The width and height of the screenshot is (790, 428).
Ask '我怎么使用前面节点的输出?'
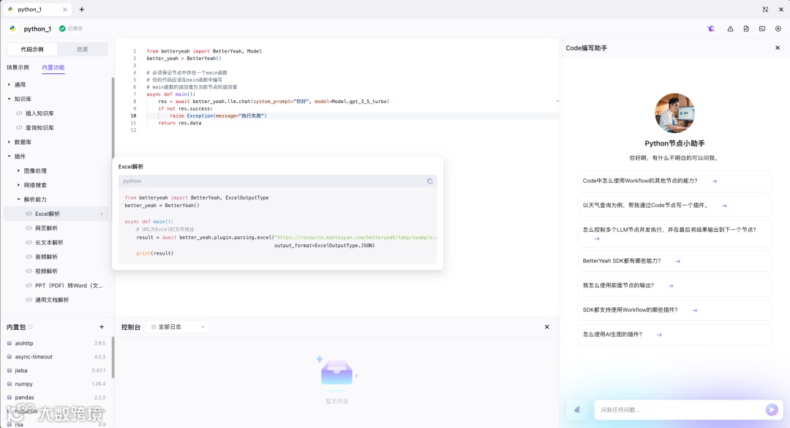pyautogui.click(x=674, y=286)
